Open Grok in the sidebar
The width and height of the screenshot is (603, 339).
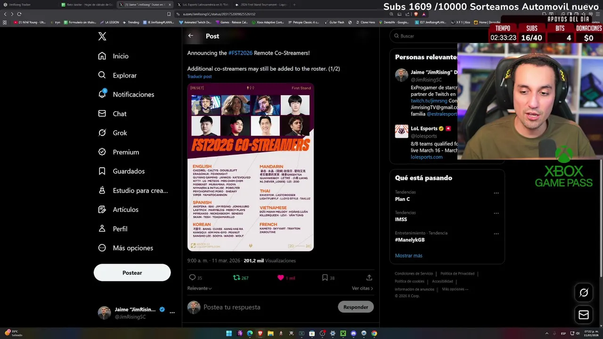pyautogui.click(x=113, y=133)
